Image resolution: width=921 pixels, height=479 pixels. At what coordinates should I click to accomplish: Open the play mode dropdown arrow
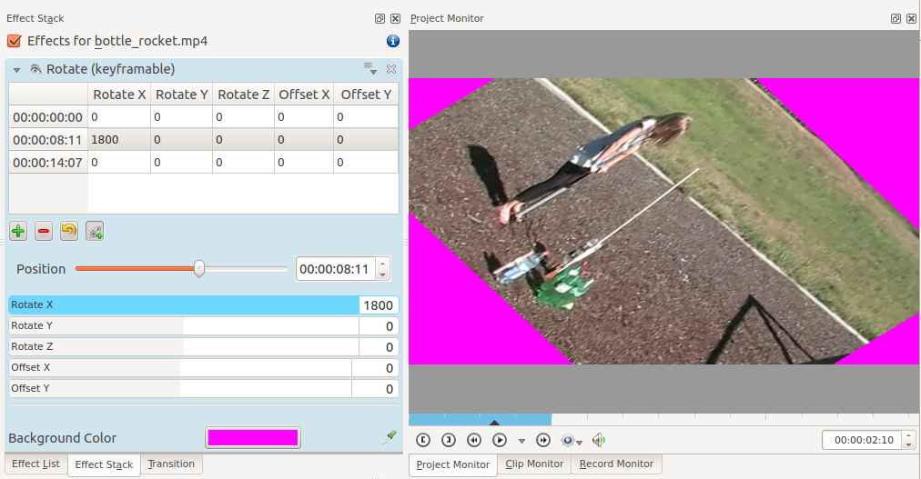click(521, 441)
